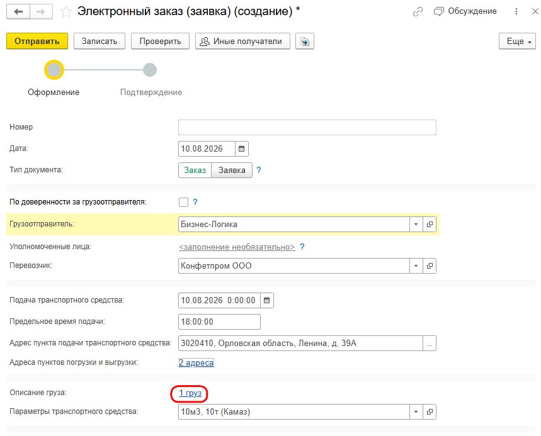
Task: Select the Оформление stage circle
Action: (54, 70)
